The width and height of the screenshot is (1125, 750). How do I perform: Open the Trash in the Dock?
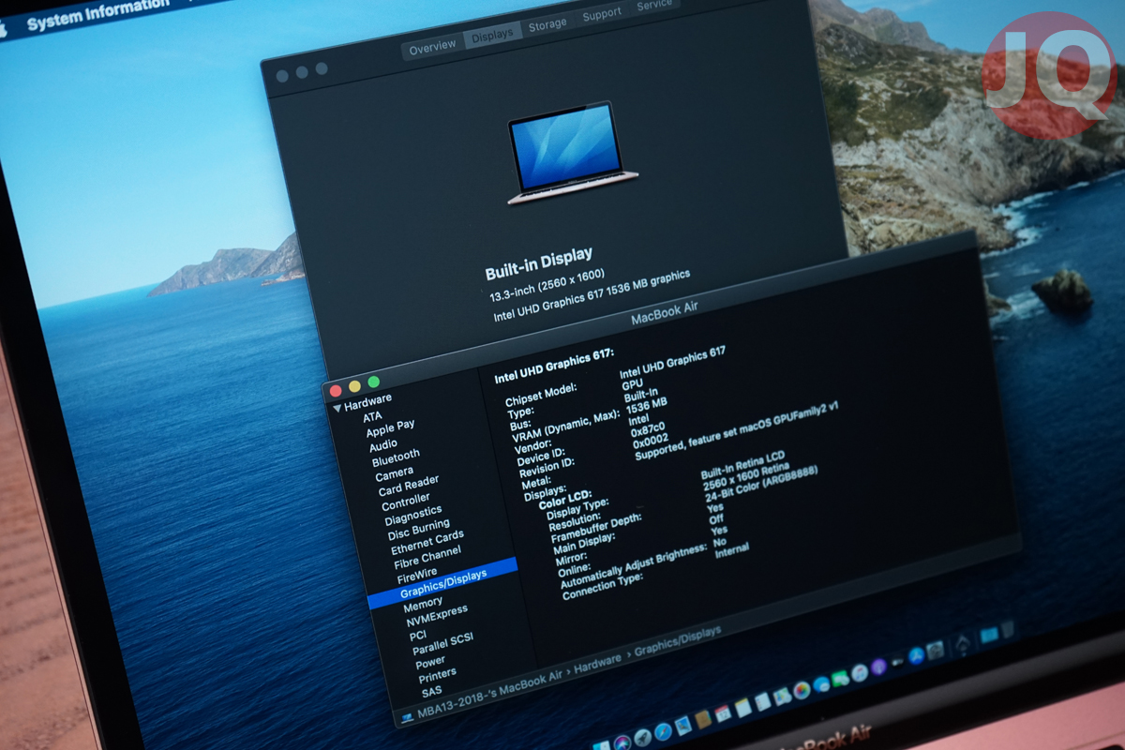tap(1008, 629)
